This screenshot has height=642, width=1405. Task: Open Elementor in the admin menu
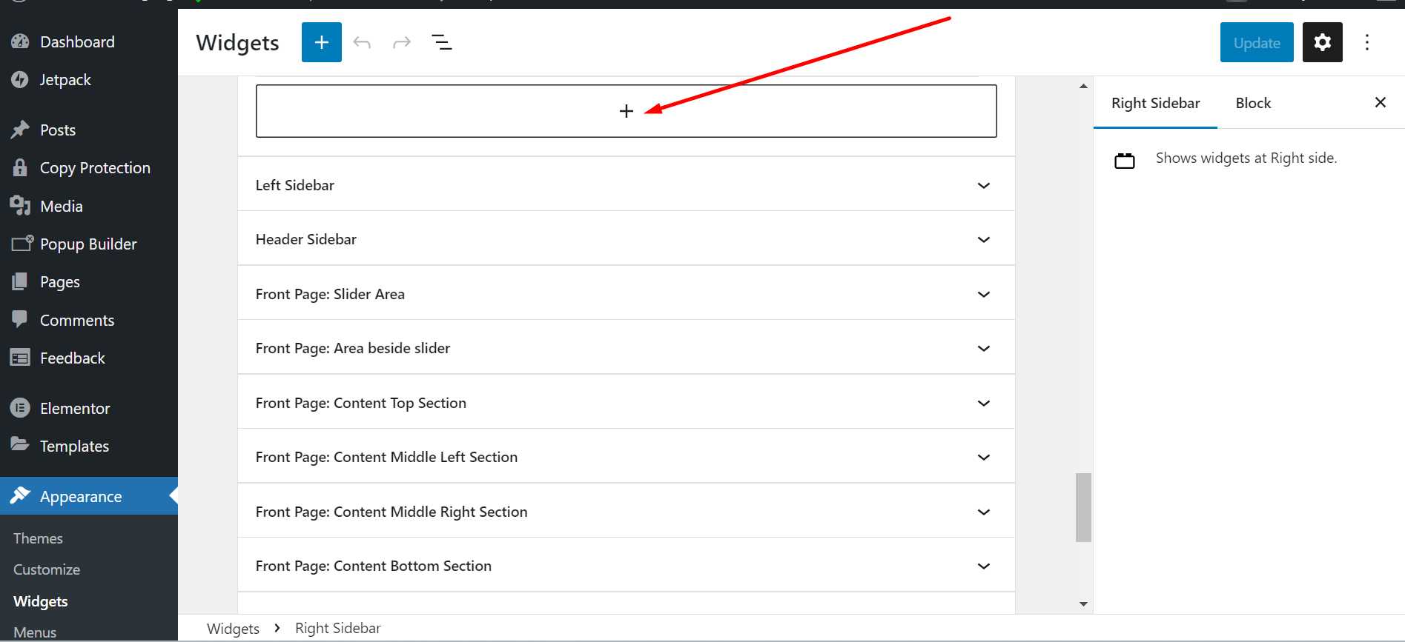74,408
